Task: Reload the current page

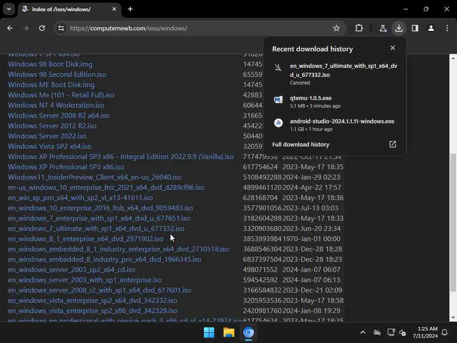Action: point(42,28)
